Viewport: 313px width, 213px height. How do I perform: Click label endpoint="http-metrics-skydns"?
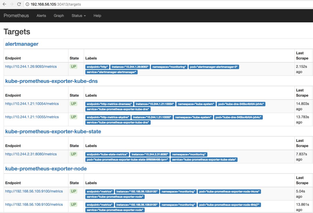click(108, 117)
